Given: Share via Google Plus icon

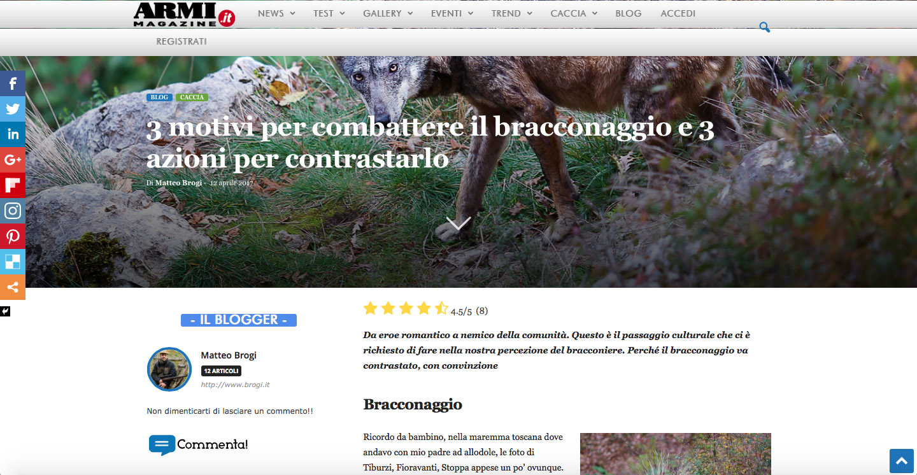Looking at the screenshot, I should click(13, 160).
